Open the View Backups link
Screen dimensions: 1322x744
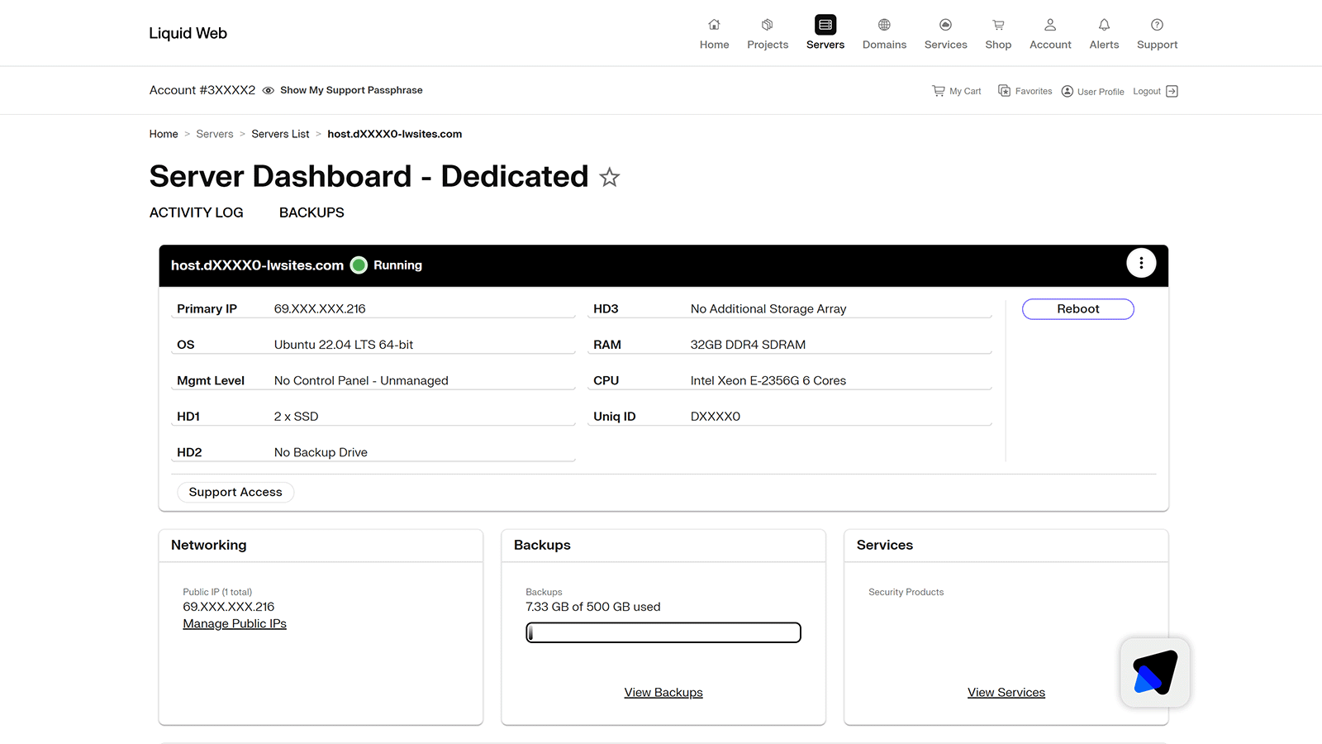[663, 693]
